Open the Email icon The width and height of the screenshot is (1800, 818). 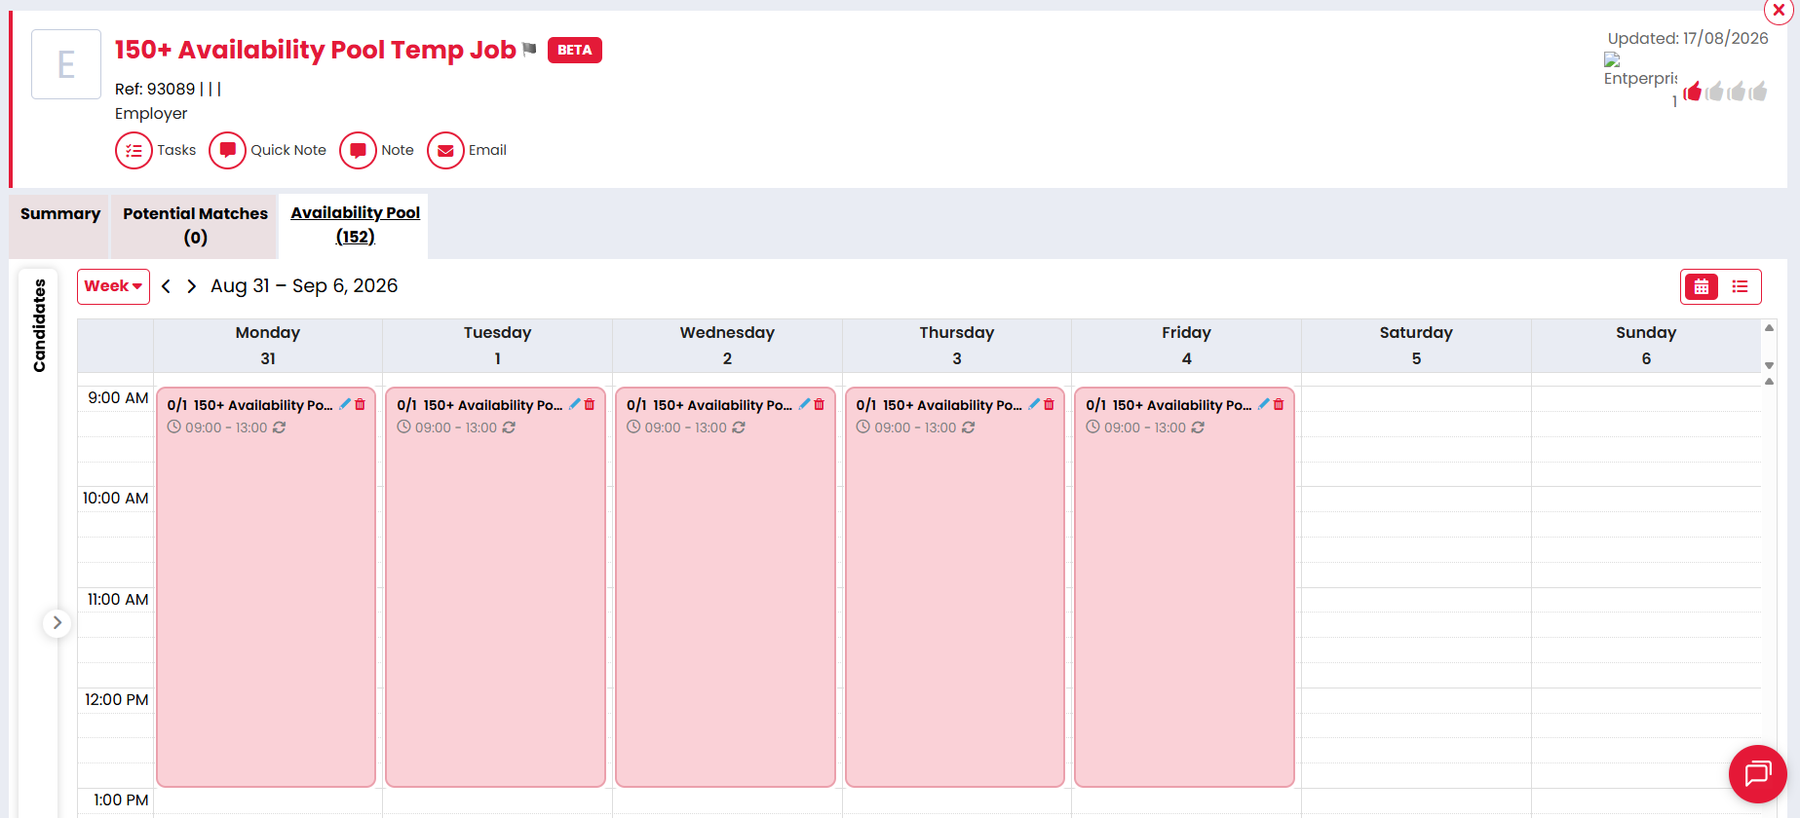pyautogui.click(x=445, y=151)
